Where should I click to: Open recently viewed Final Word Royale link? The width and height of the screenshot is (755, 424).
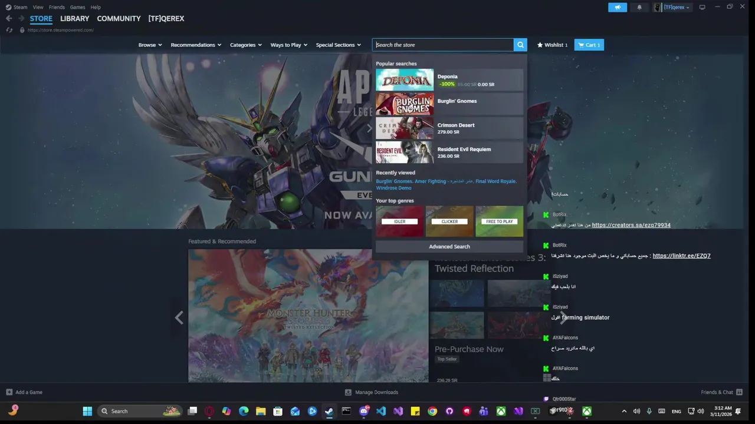coord(495,181)
